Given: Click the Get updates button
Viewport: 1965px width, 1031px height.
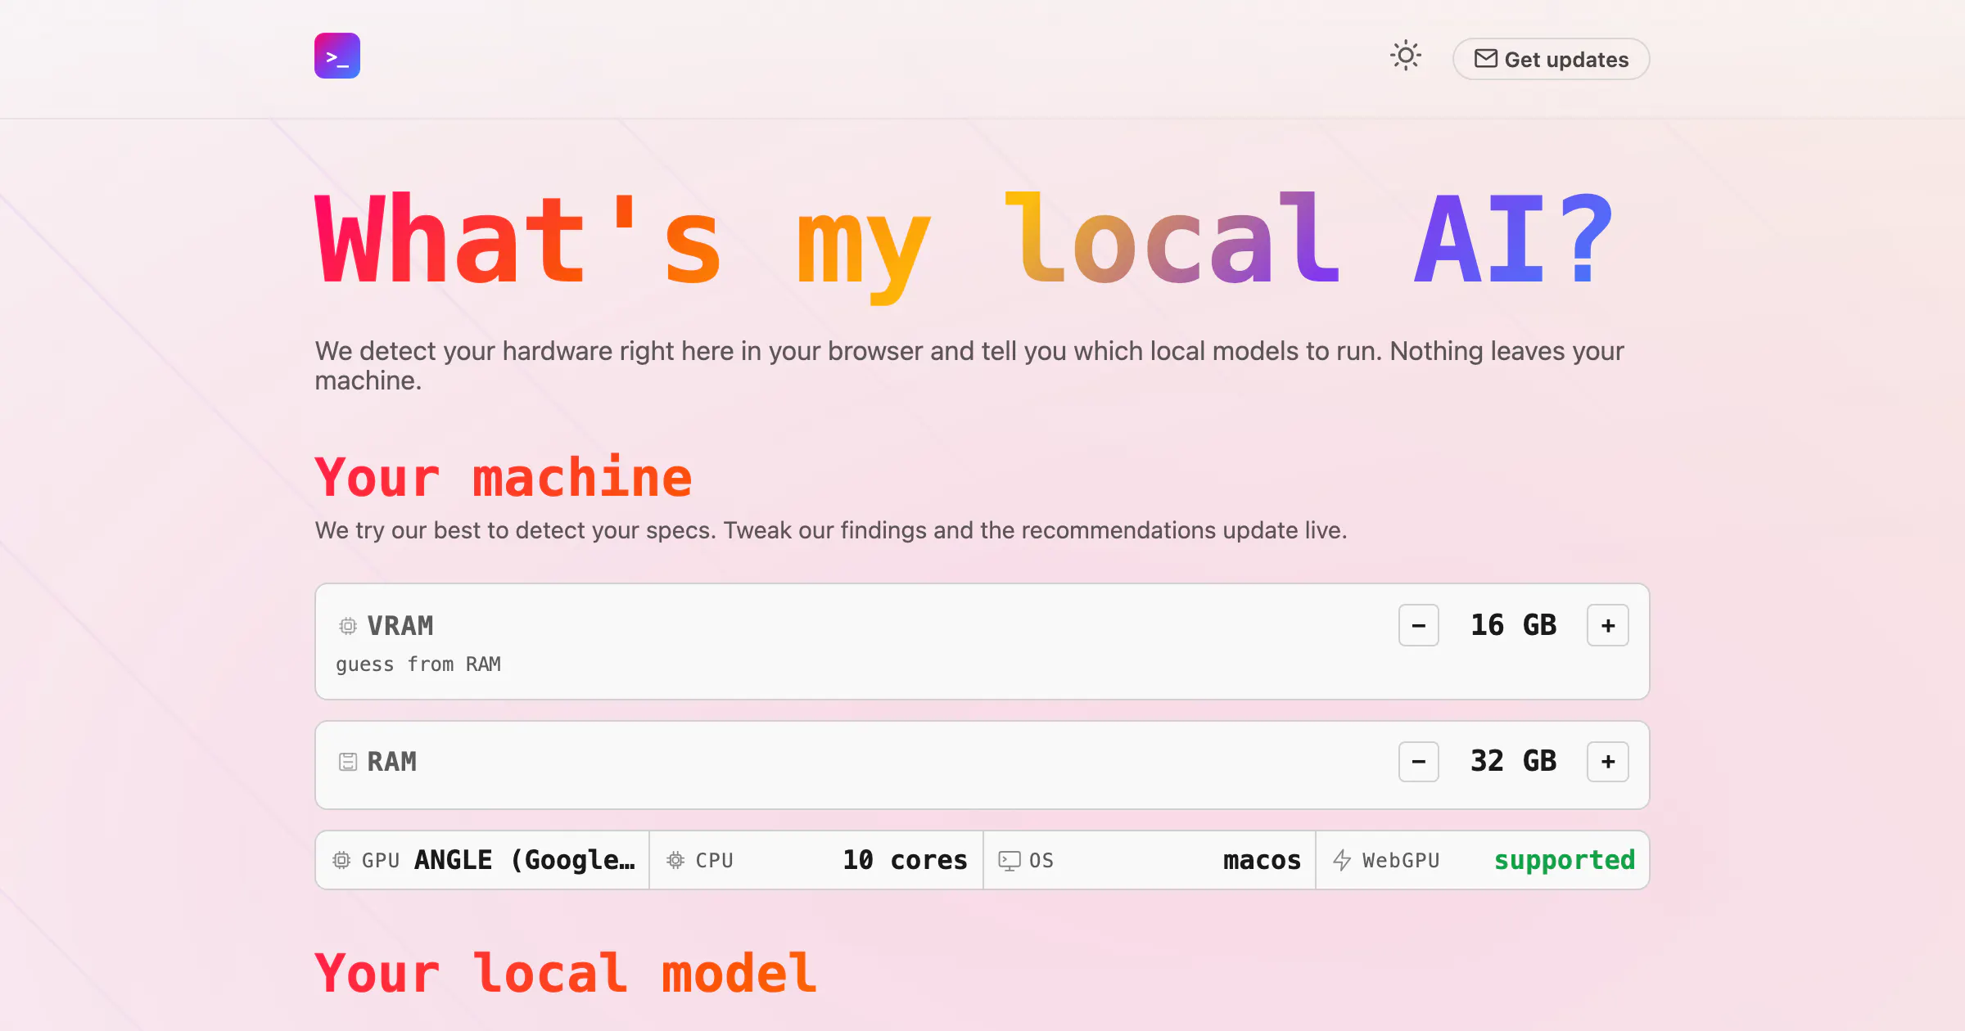Looking at the screenshot, I should [1551, 59].
